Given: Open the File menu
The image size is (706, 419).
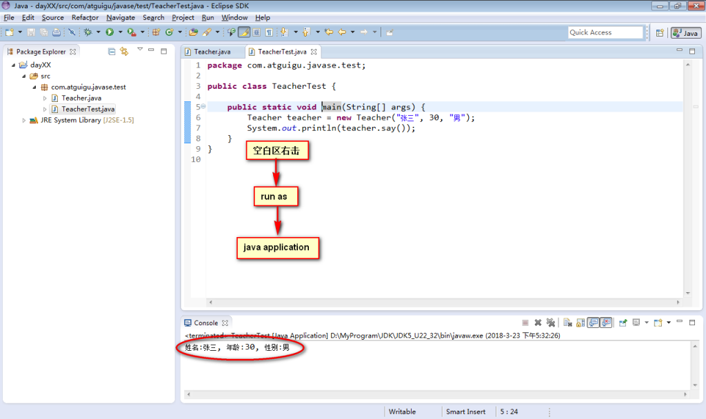Looking at the screenshot, I should (9, 17).
